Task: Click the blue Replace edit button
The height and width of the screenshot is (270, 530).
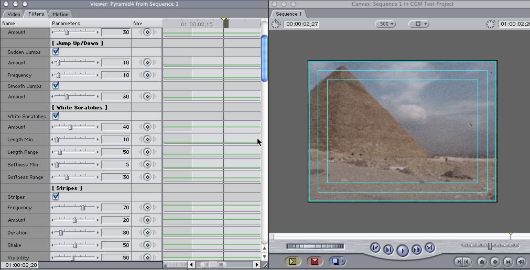Action: point(334,261)
